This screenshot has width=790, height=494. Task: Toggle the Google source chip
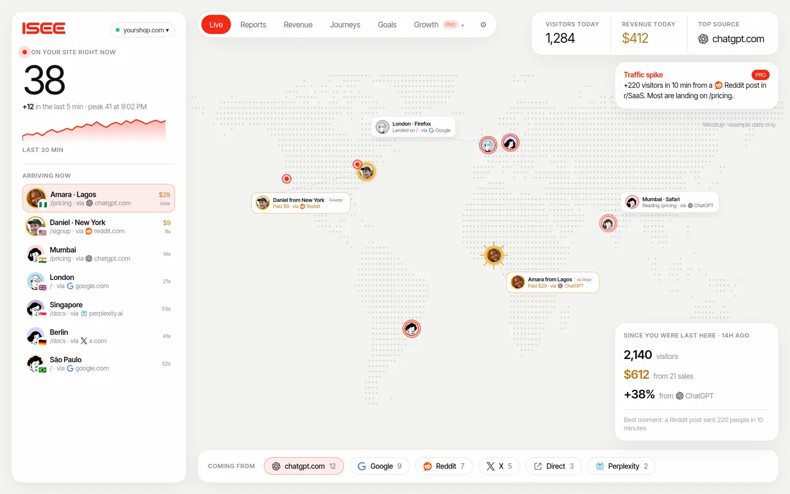point(380,466)
